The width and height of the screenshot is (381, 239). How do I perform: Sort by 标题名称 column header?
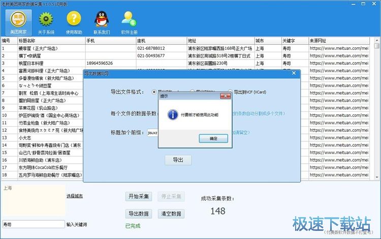click(x=51, y=41)
